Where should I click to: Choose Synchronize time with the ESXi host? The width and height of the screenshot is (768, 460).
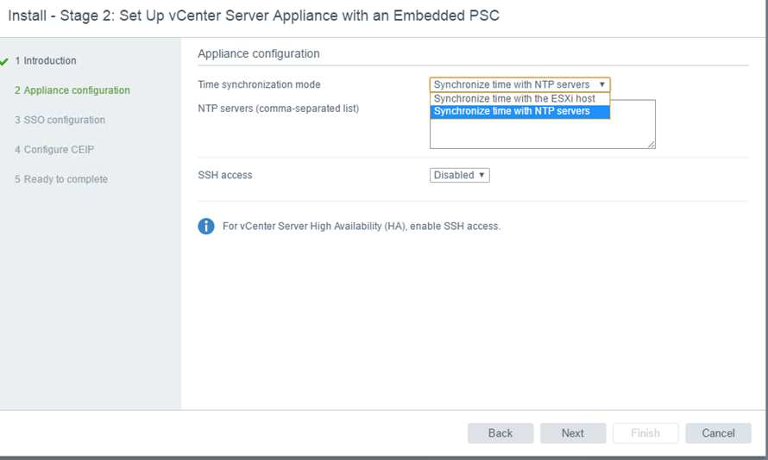pos(514,99)
